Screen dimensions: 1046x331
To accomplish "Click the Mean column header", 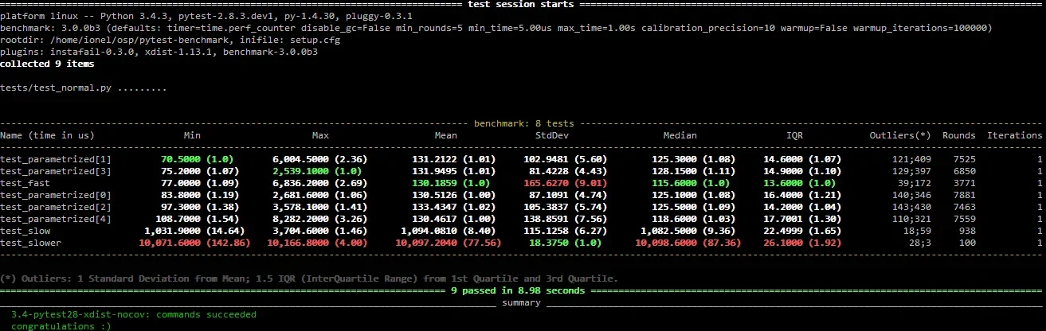I will pyautogui.click(x=445, y=135).
